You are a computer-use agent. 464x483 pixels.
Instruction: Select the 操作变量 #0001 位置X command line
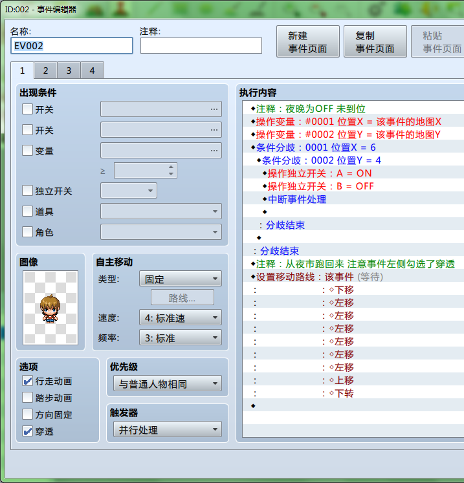point(353,122)
